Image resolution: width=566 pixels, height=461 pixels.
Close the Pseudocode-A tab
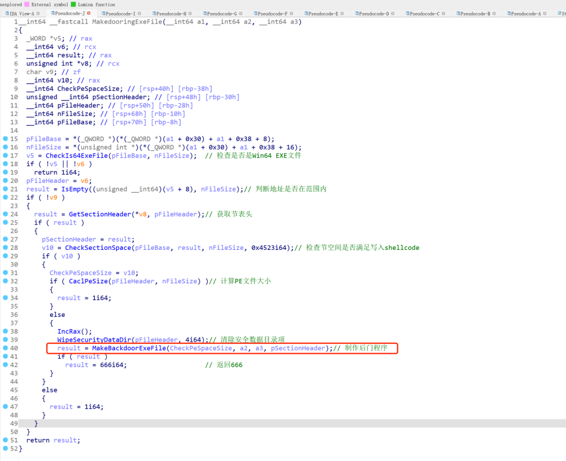[545, 14]
